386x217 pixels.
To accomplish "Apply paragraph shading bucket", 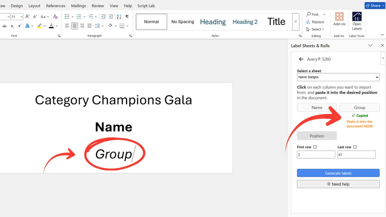I will [x=110, y=26].
